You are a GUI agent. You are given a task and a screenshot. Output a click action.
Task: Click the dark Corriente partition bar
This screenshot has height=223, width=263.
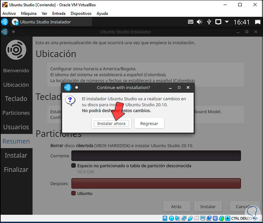click(156, 156)
